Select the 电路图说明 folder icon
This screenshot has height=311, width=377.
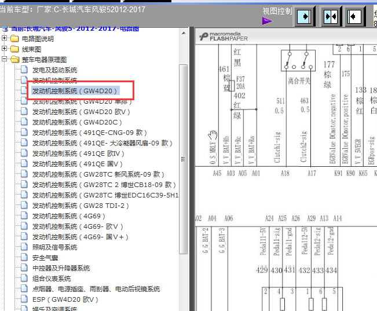(14, 38)
